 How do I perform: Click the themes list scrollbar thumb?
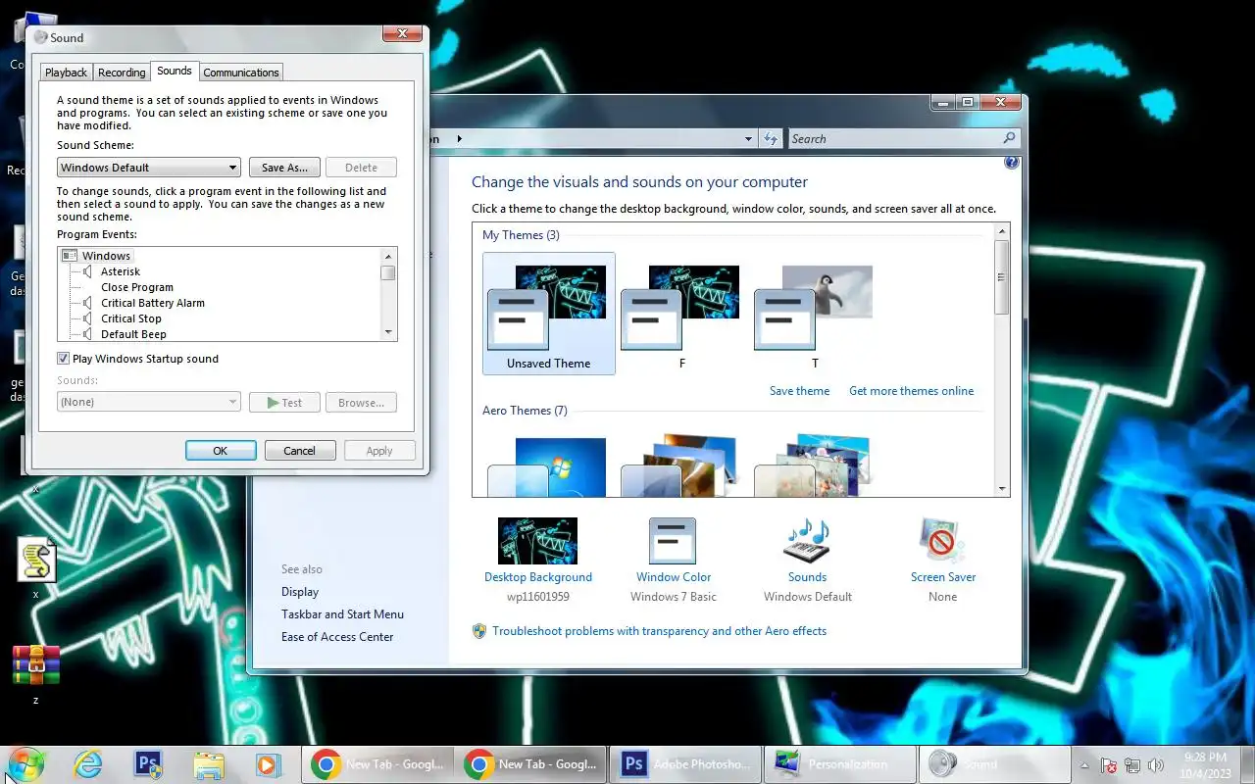[1002, 276]
